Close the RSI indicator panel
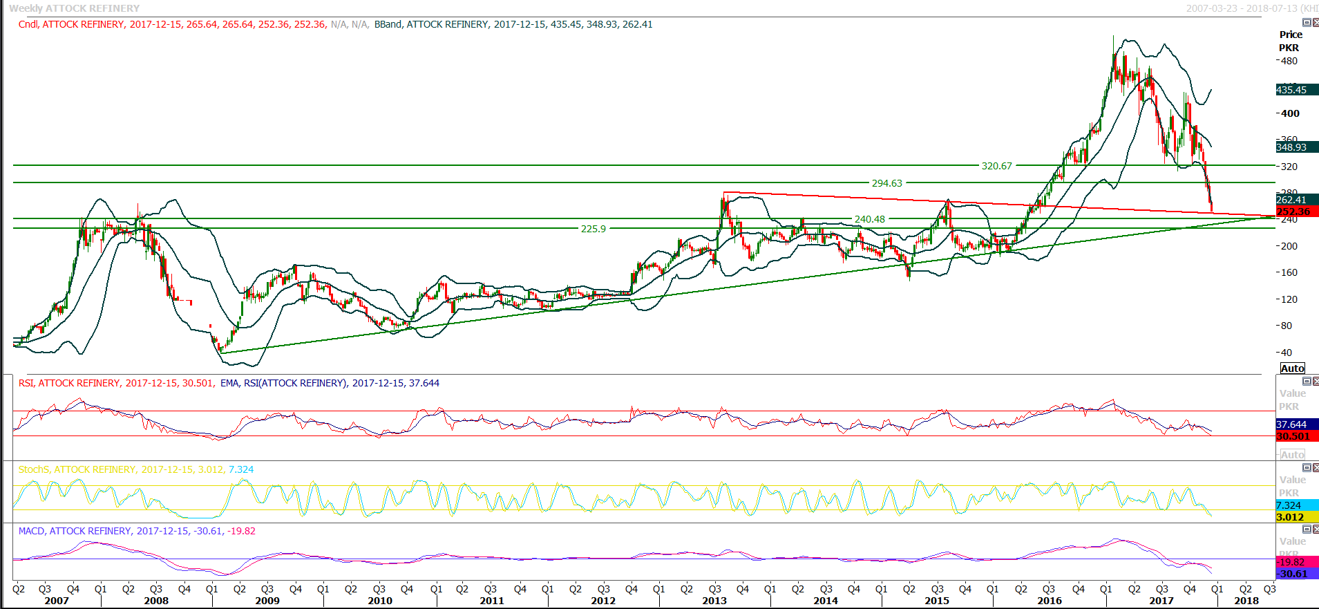This screenshot has height=609, width=1319. [x=1316, y=382]
